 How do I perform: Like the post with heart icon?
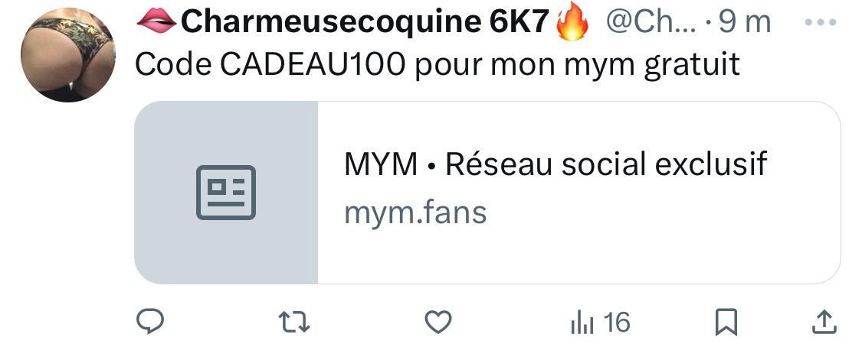tap(439, 322)
